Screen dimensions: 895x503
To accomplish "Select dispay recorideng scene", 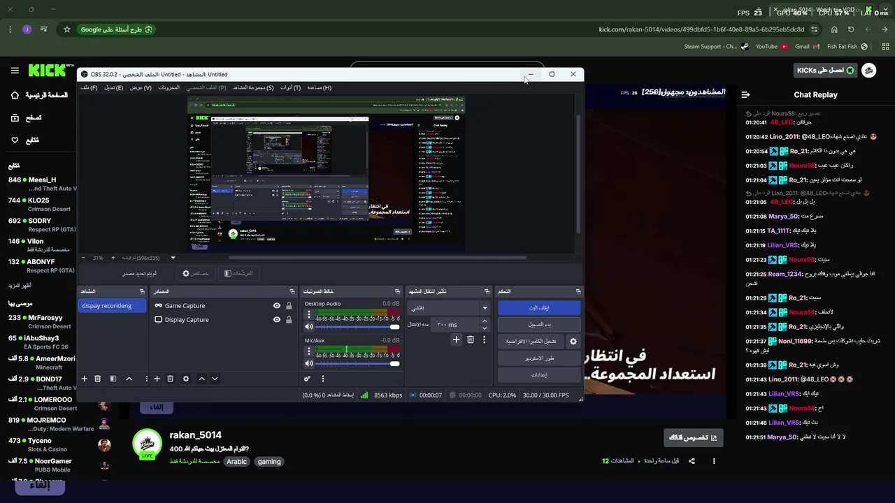I will click(x=113, y=306).
